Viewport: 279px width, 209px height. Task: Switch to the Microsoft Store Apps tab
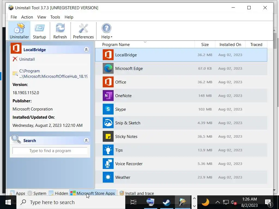coord(93,193)
